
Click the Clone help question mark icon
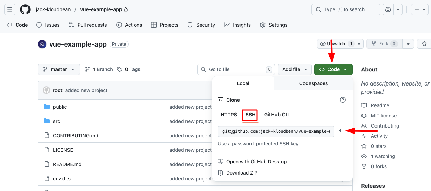click(x=343, y=100)
